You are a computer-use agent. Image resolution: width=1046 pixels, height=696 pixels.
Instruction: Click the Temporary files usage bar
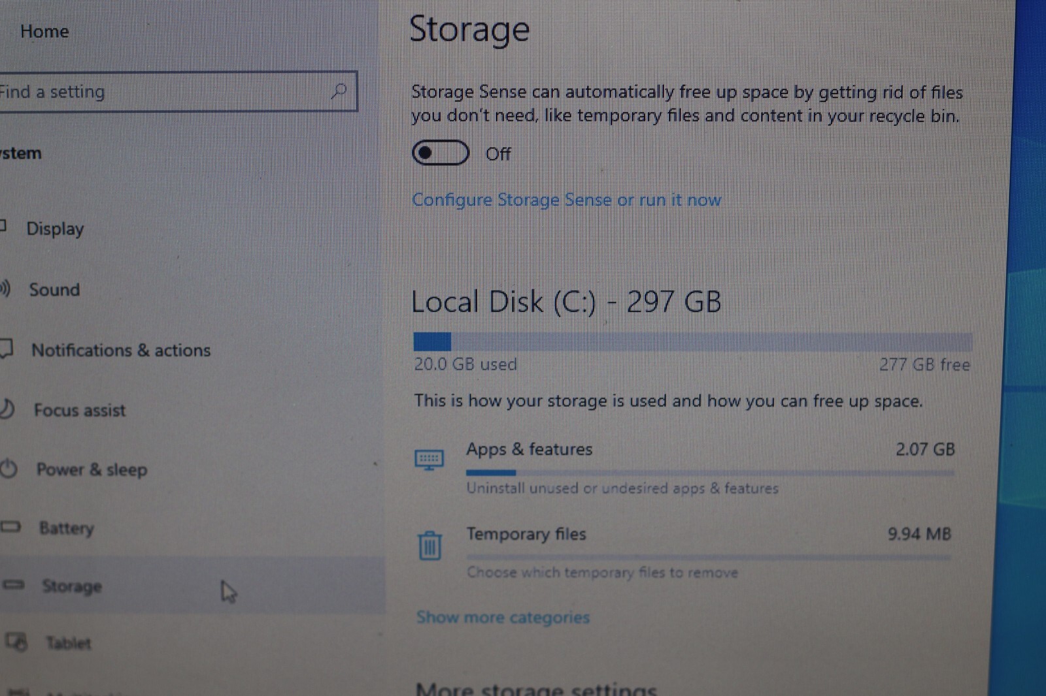709,558
